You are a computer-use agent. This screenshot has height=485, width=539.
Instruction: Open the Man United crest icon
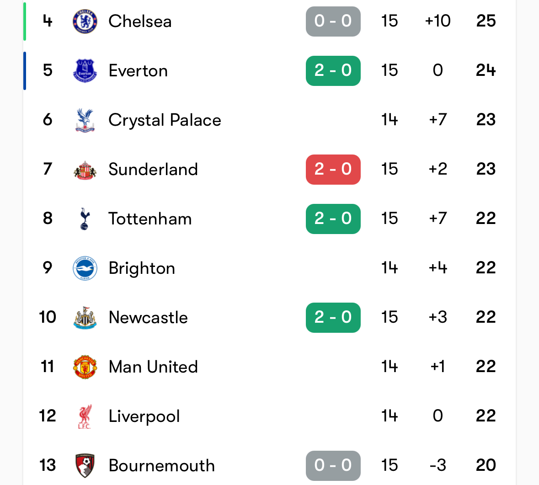click(x=85, y=367)
